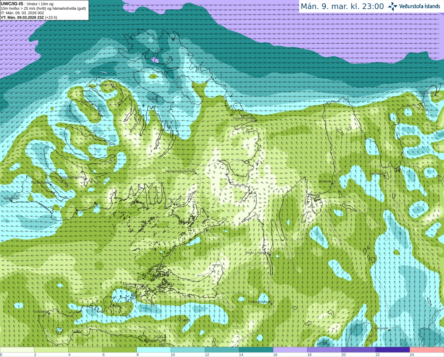Click the Patreksfjörður station marker
Screen dimensions: 444x357
[51, 184]
